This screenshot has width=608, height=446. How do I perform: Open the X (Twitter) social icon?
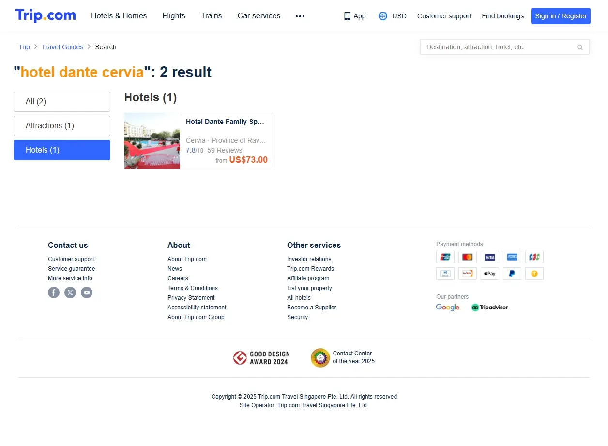(x=70, y=292)
